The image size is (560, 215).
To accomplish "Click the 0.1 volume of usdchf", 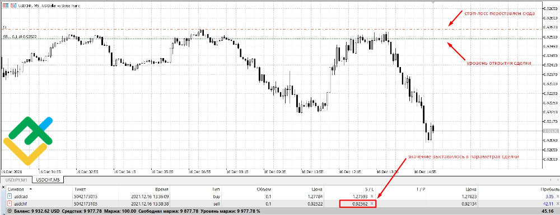I will tap(269, 204).
